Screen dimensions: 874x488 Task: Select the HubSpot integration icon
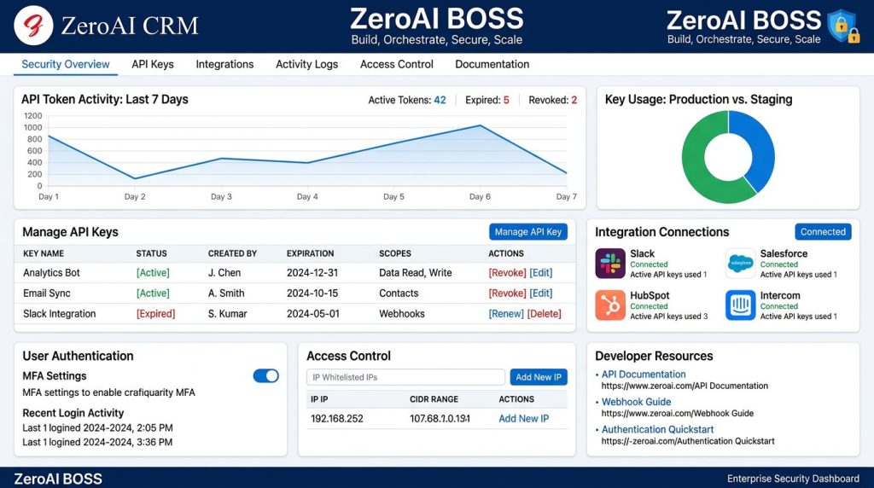pyautogui.click(x=609, y=305)
